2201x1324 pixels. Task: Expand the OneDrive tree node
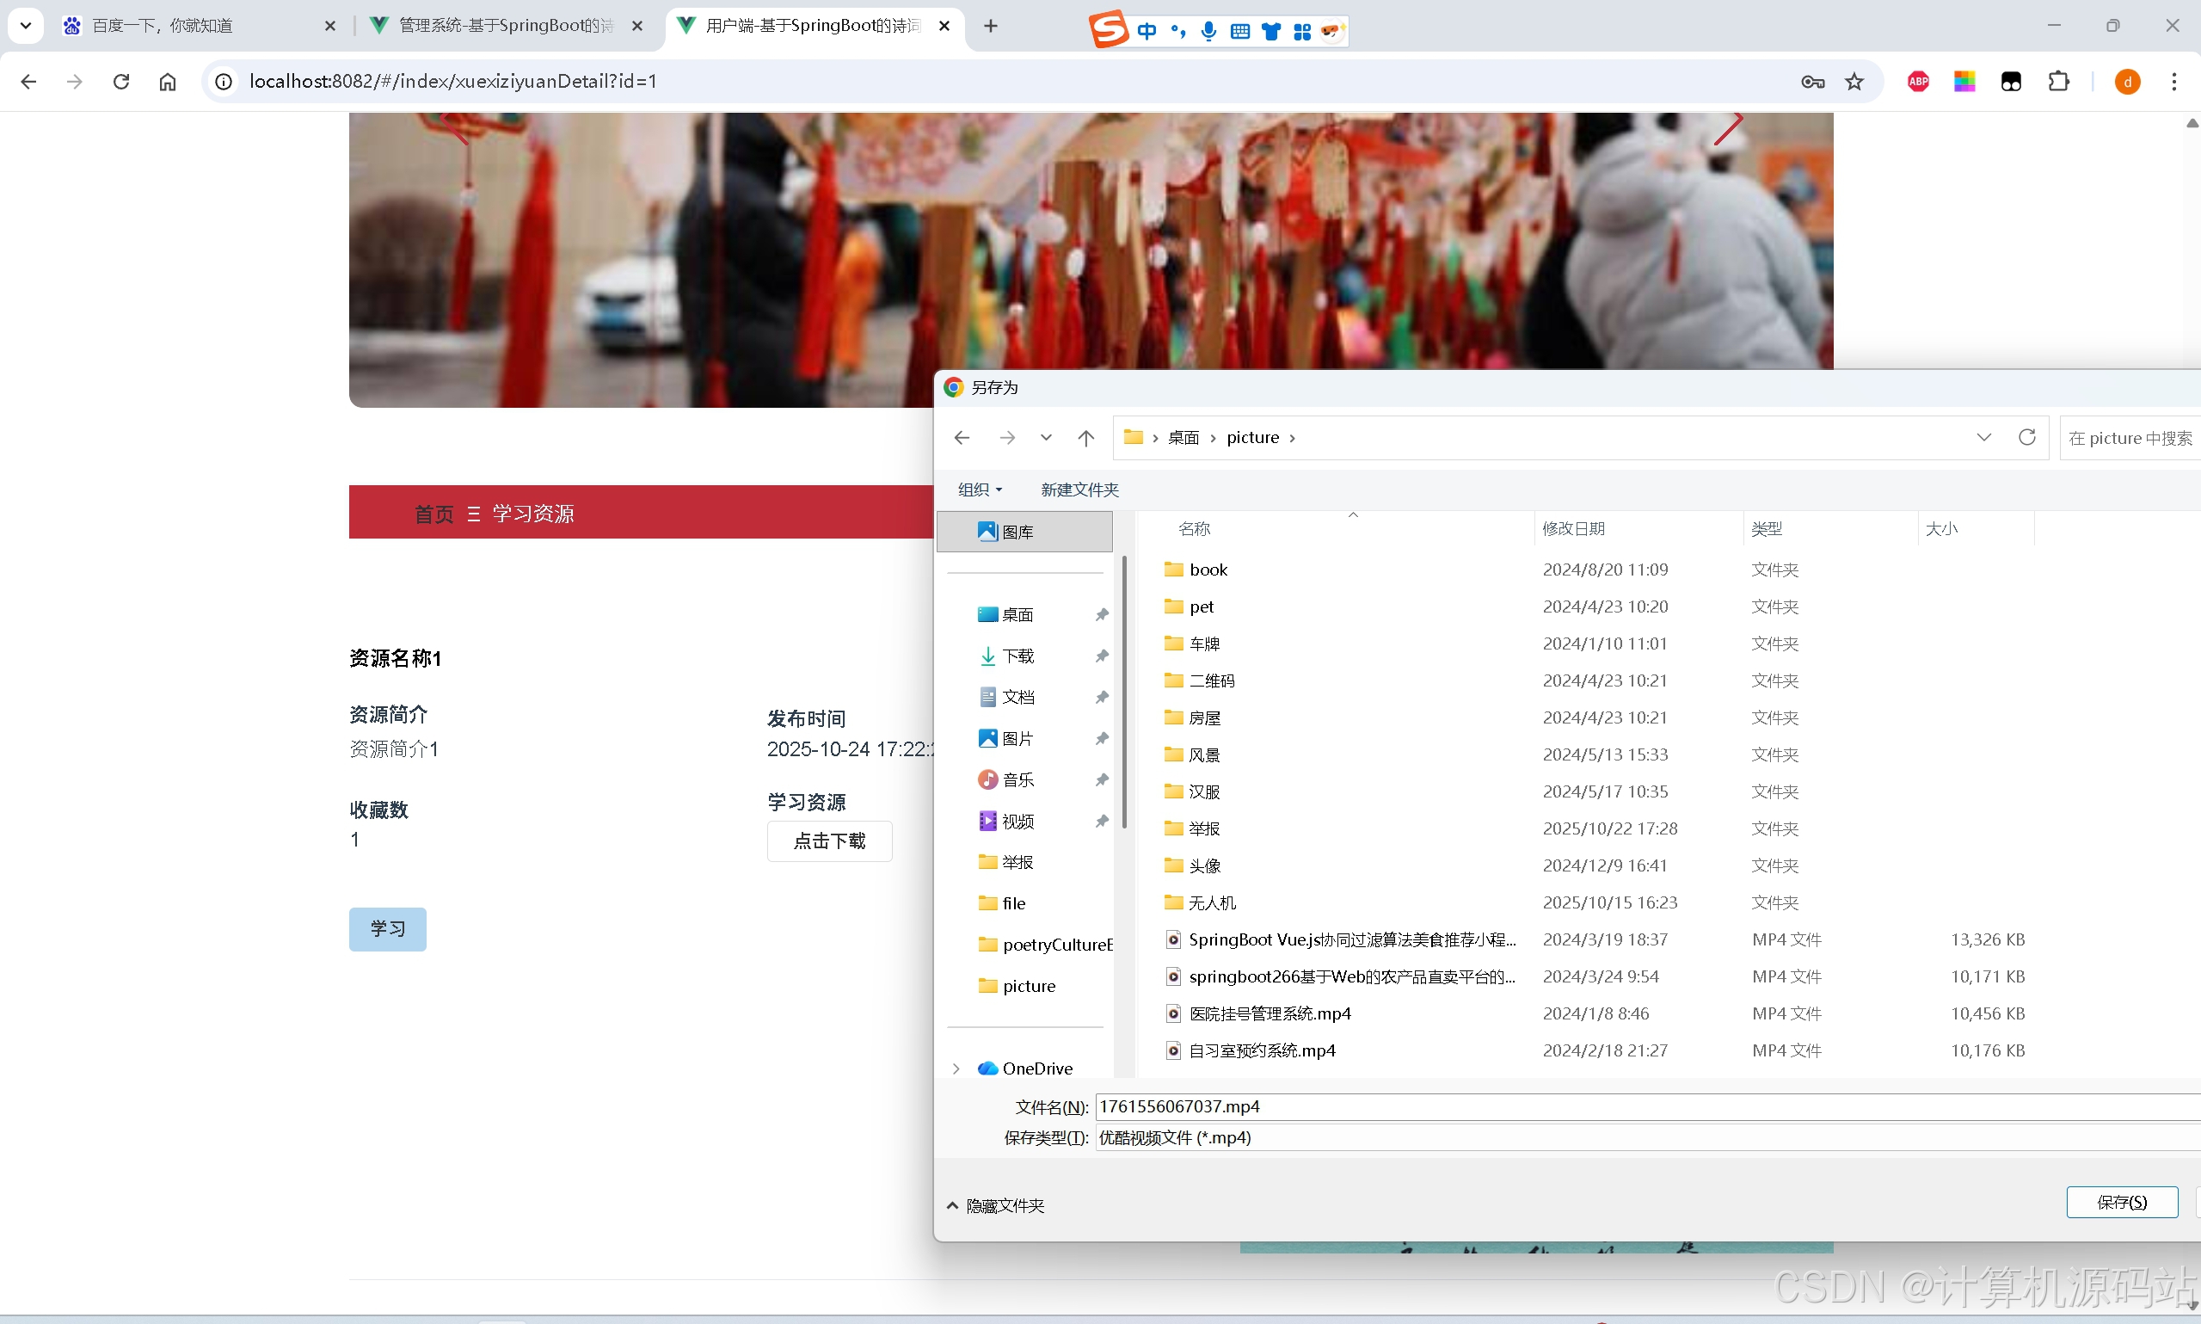(x=956, y=1068)
